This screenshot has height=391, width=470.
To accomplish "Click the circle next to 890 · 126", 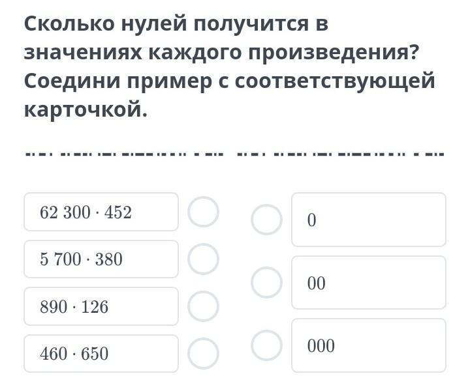I will tap(203, 306).
